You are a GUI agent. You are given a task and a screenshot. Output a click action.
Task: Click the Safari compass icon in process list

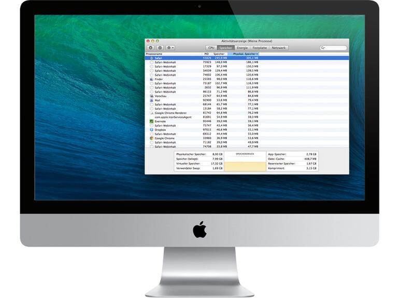point(152,58)
